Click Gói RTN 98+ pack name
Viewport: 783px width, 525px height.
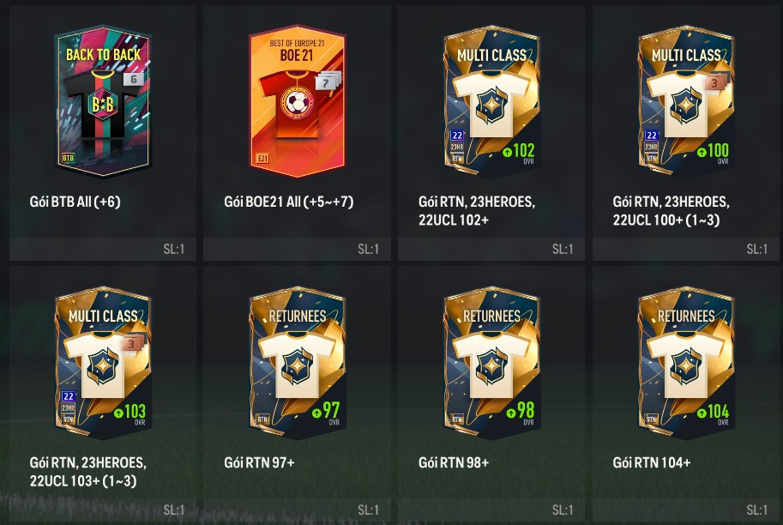point(454,462)
